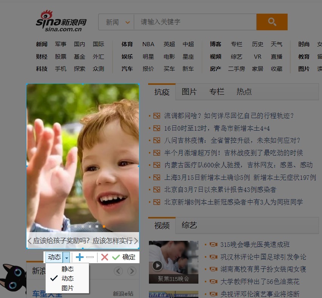Screen dimensions: 322x298
Task: Go to previous slide with left chevron
Action: pos(29,240)
